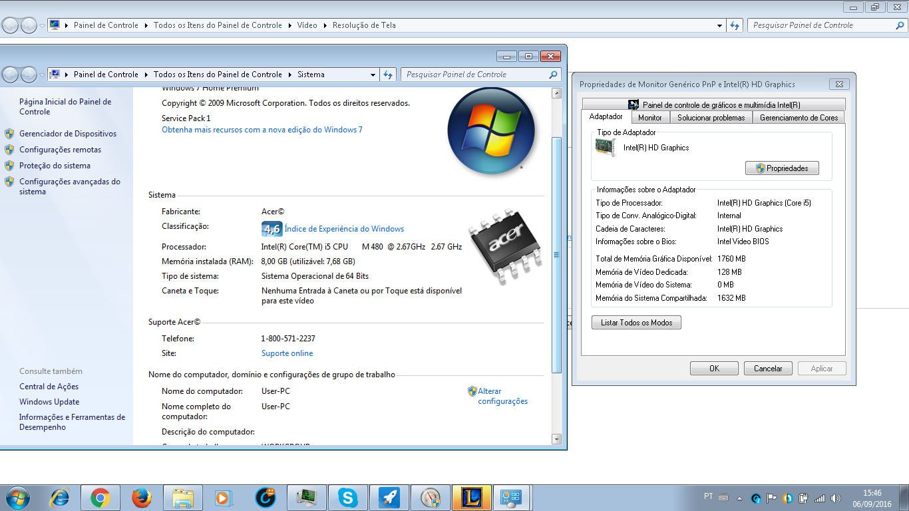Open the Windows Start menu orb
This screenshot has height=511, width=909.
pos(18,498)
